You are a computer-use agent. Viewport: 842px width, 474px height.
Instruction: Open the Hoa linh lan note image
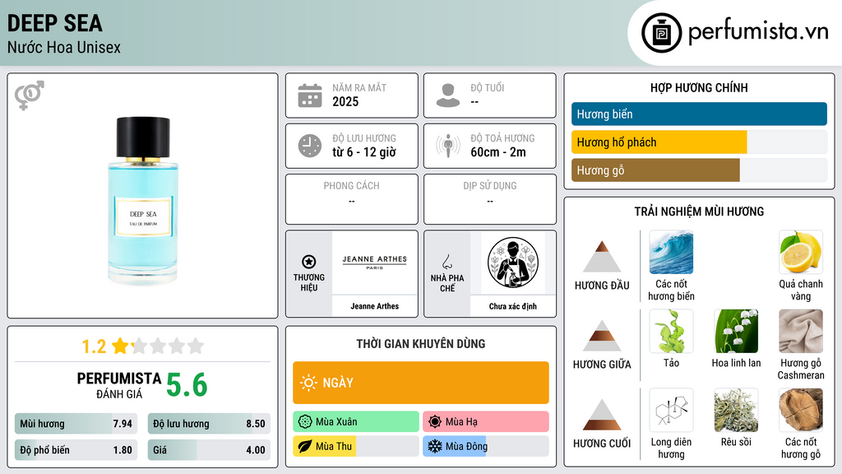(x=736, y=332)
